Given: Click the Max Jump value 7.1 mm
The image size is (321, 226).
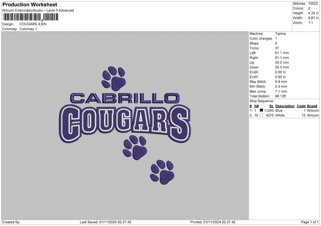Looking at the screenshot, I should coord(281,91).
